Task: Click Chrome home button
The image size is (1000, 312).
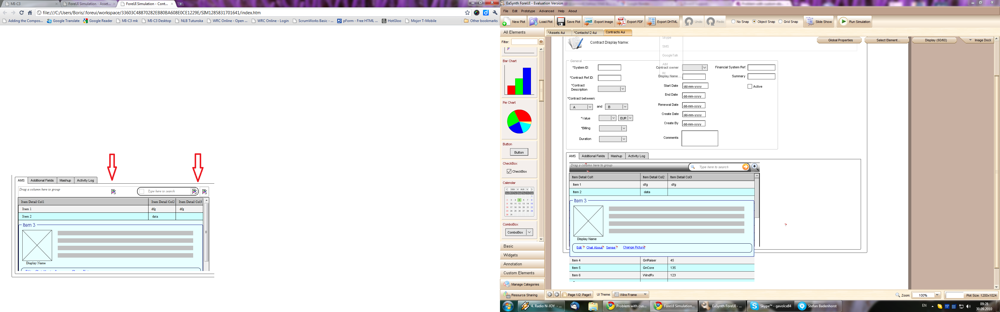Action: tap(30, 13)
